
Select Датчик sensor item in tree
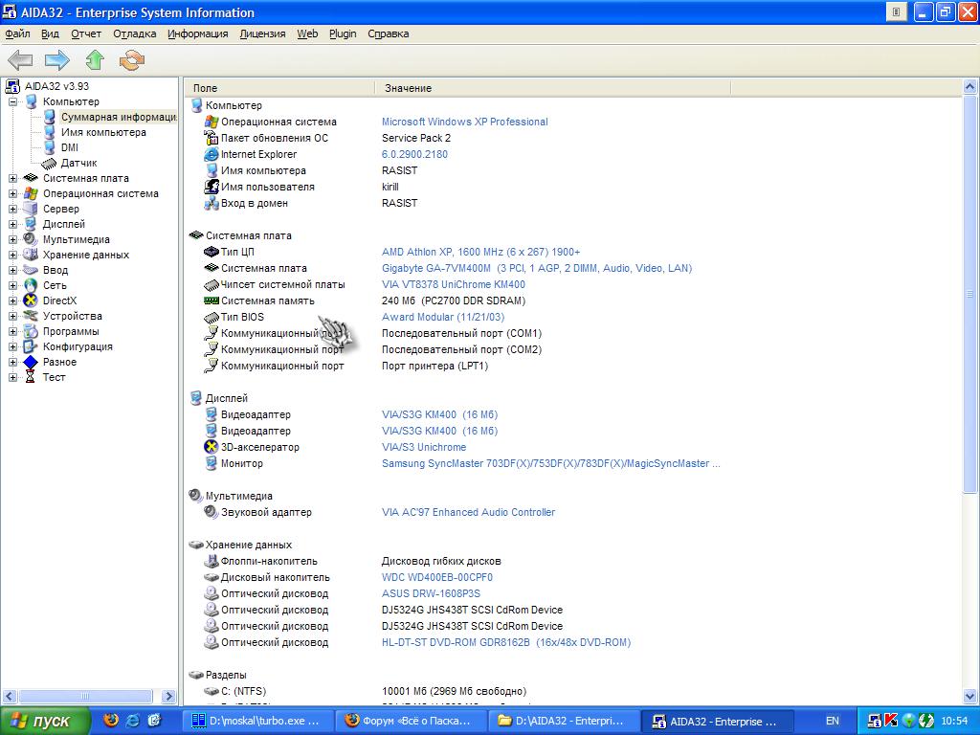click(78, 163)
